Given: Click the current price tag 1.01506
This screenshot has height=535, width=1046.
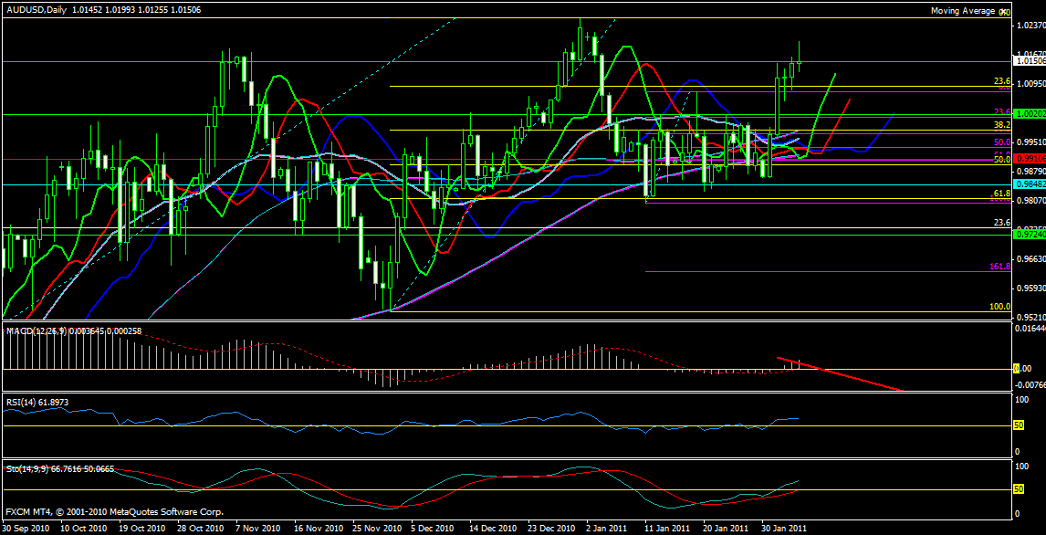Looking at the screenshot, I should pos(1029,61).
